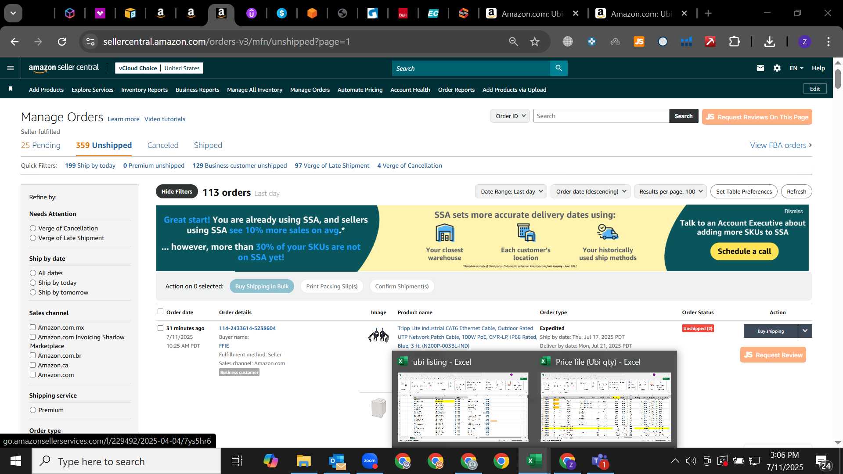Reload the page with browser refresh icon
Viewport: 843px width, 474px height.
(62, 42)
